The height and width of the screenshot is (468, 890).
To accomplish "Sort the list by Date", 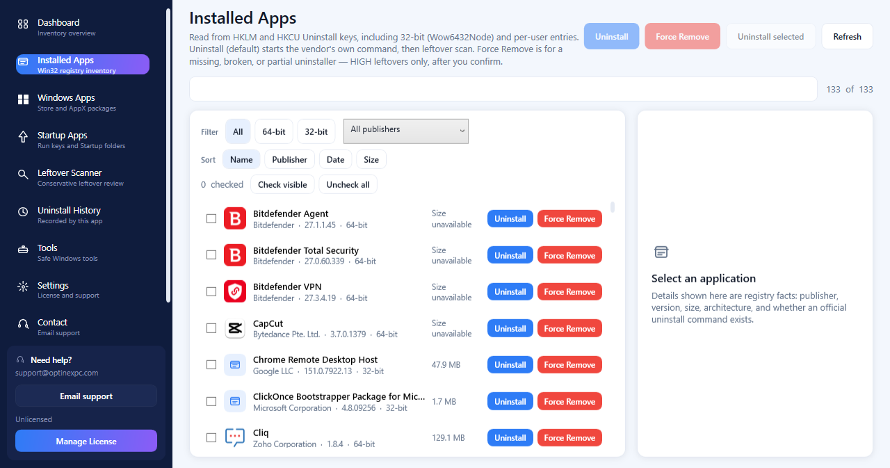I will click(336, 159).
